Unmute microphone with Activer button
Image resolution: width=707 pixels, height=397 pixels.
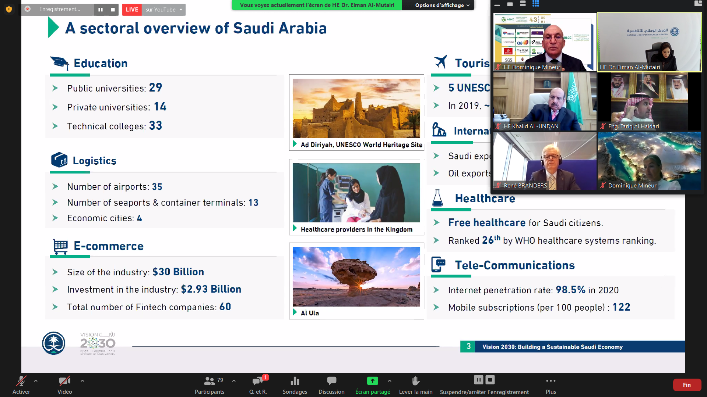click(x=21, y=385)
